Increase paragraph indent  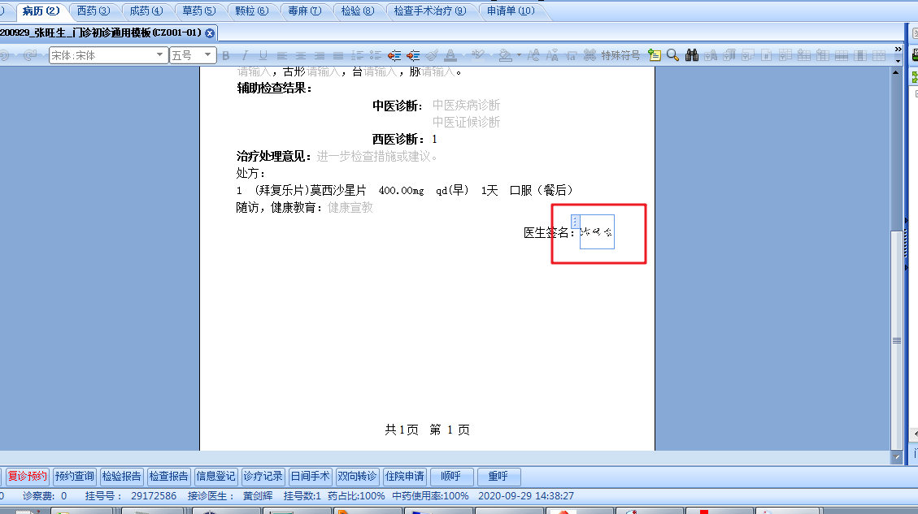pos(413,55)
